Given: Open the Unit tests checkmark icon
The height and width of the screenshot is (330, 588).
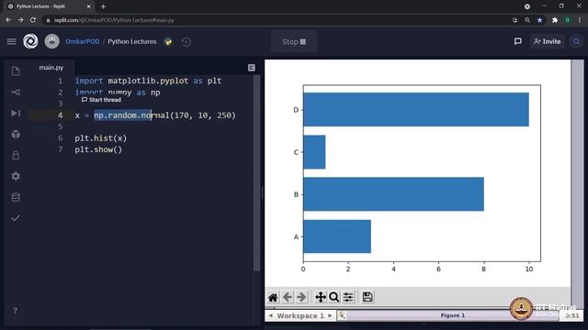Looking at the screenshot, I should coord(16,218).
